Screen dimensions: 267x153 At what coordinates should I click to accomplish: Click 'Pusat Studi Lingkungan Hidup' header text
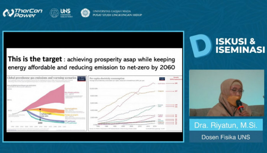(117, 15)
